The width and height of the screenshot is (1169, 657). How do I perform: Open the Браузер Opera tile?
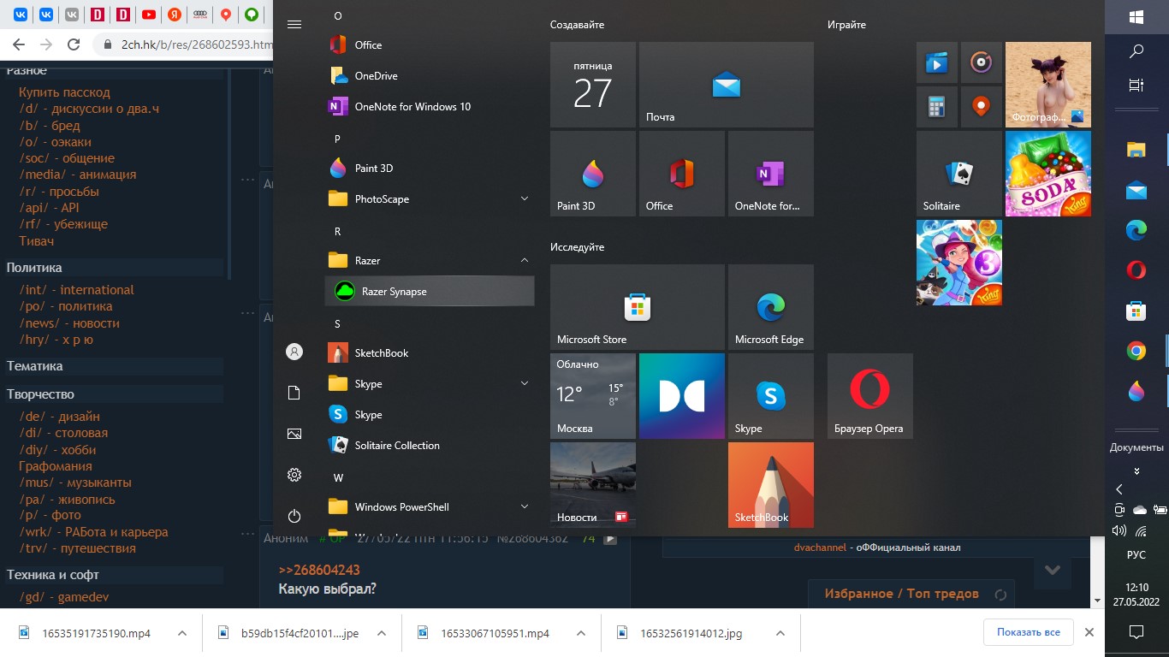[x=870, y=396]
